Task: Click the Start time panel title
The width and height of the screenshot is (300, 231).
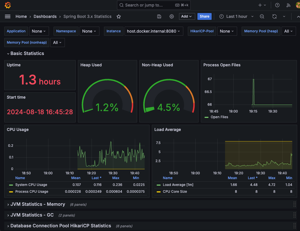Action: (x=16, y=97)
